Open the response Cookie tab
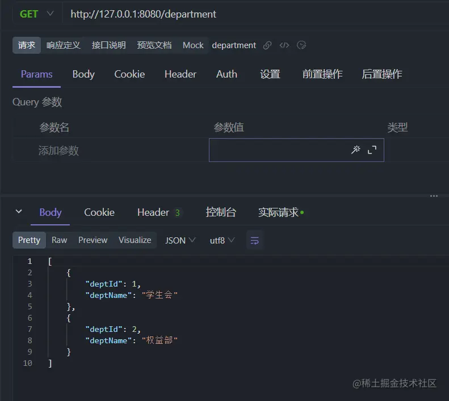Screen dimensions: 449x401 [x=99, y=212]
